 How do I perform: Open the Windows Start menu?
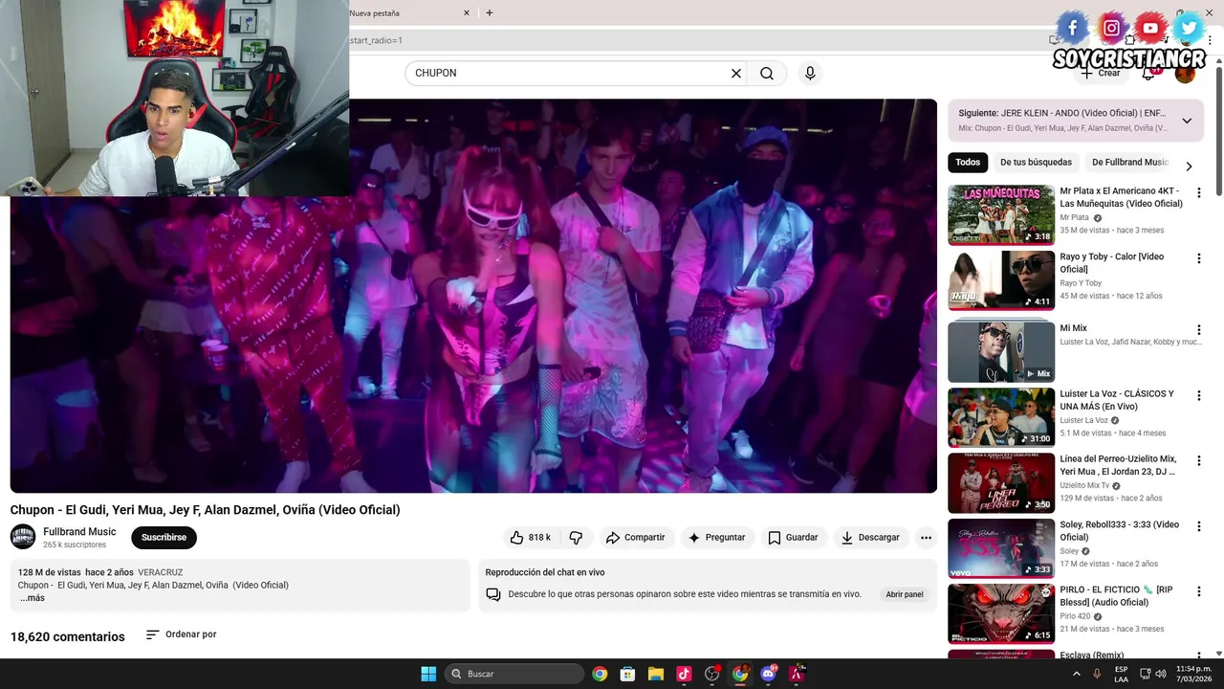click(428, 674)
